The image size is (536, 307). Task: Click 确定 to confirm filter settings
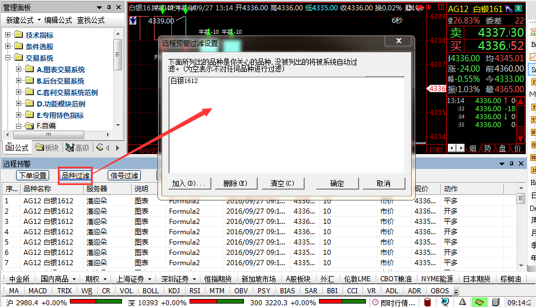(337, 183)
